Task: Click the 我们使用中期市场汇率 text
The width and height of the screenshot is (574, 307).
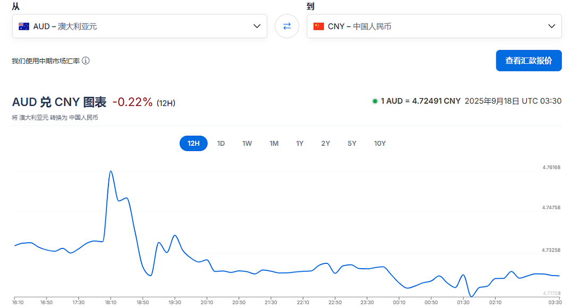Action: (46, 61)
